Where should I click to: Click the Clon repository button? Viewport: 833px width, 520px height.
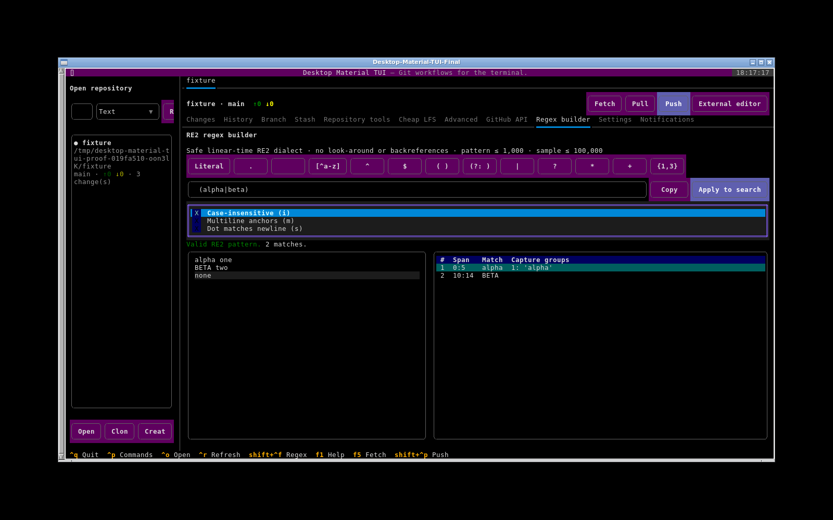click(x=119, y=432)
